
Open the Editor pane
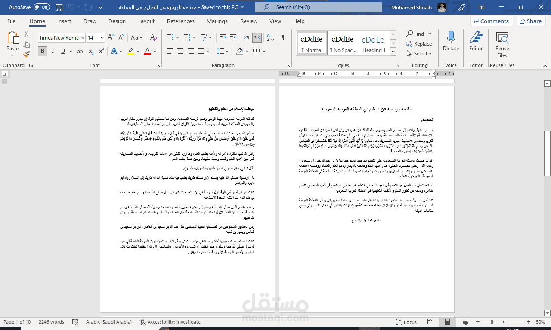coord(476,41)
